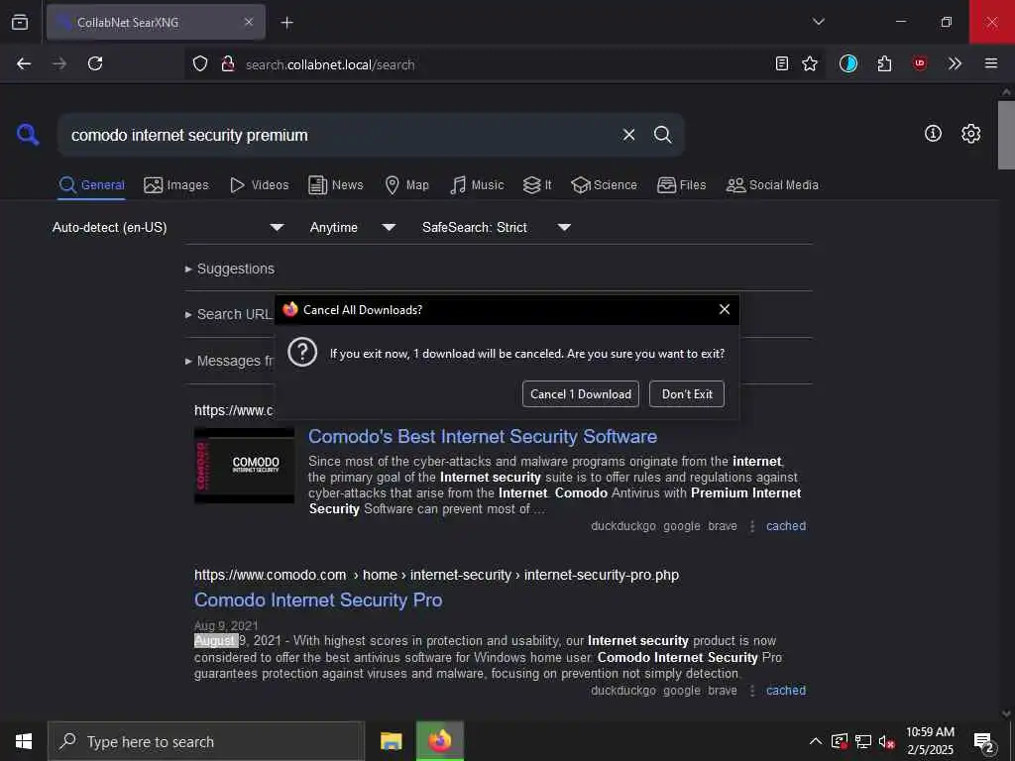Open the Windows Start menu
Viewport: 1015px width, 761px height.
[x=24, y=741]
